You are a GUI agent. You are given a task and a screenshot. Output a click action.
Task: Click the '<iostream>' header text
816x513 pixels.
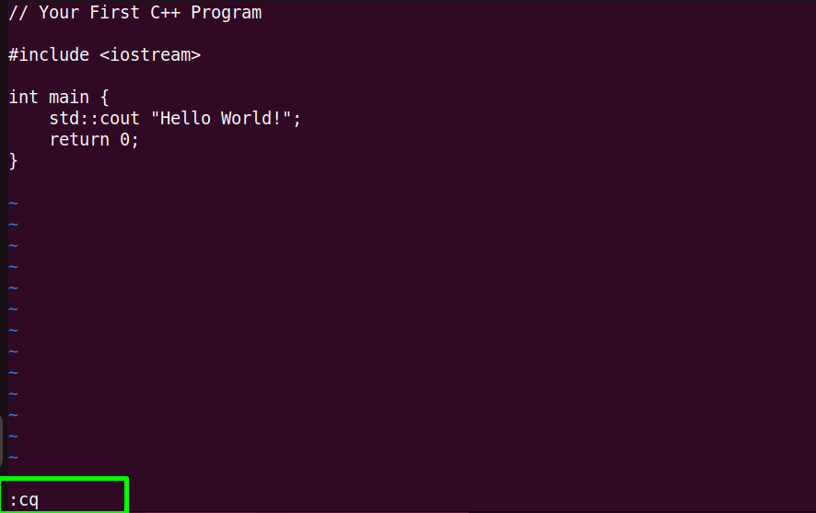150,54
